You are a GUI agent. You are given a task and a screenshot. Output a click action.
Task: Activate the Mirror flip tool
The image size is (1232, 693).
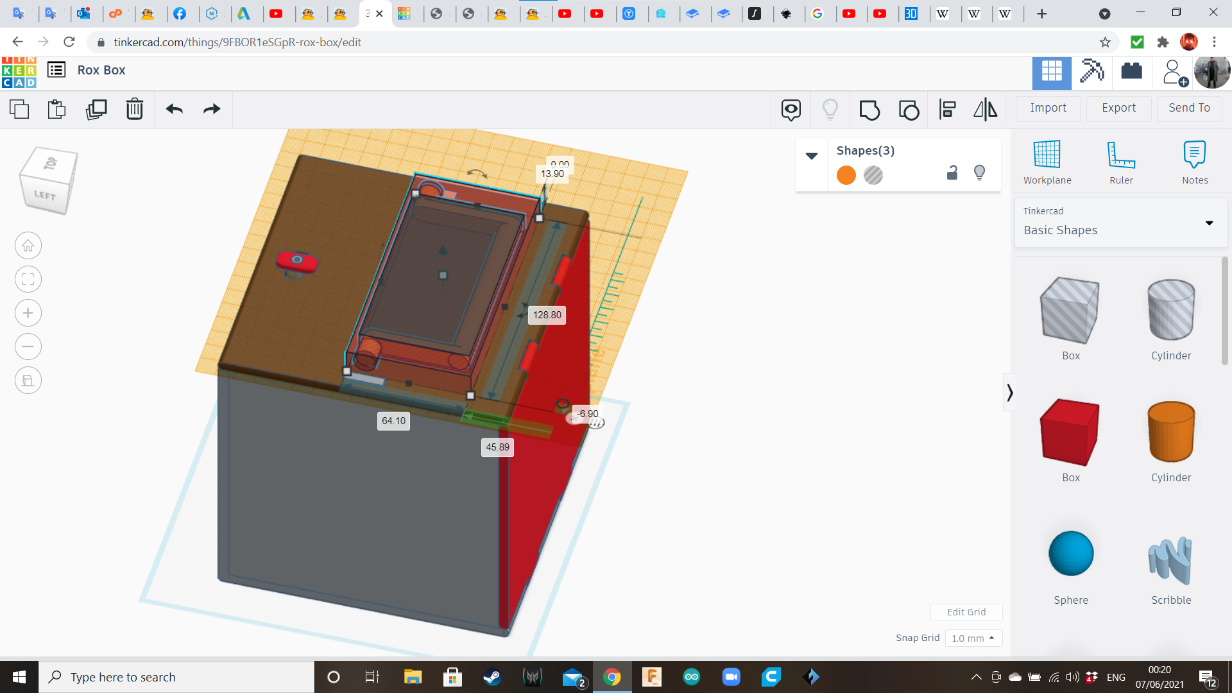coord(985,110)
